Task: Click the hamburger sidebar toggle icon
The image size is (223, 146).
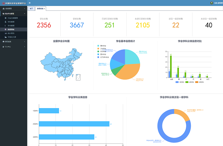Action: (x=29, y=3)
